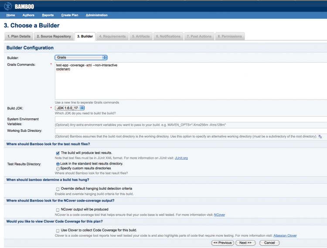Follow the Atlassian Clover link
Screen dimensions: 327x248
point(285,236)
